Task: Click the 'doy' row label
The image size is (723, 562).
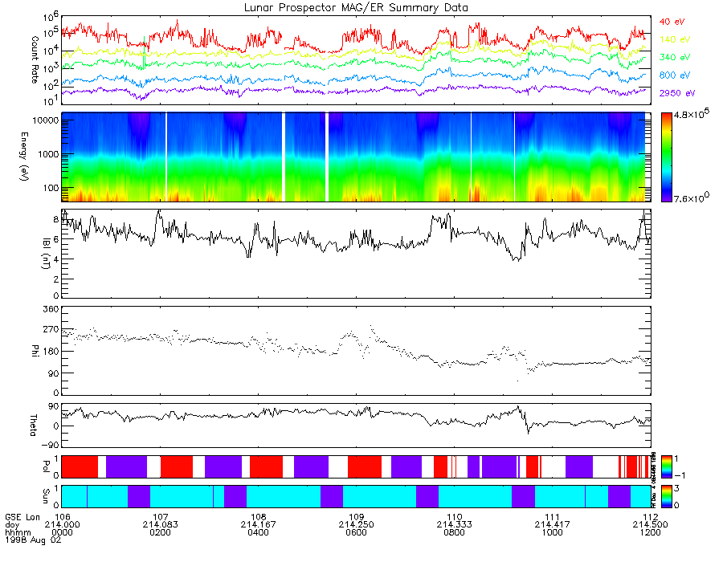Action: (x=12, y=525)
